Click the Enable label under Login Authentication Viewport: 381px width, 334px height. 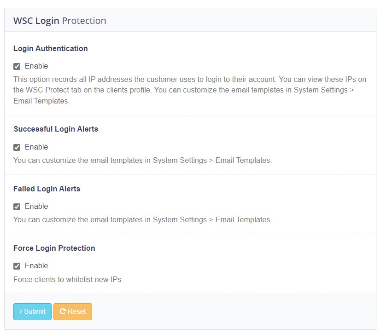click(36, 66)
